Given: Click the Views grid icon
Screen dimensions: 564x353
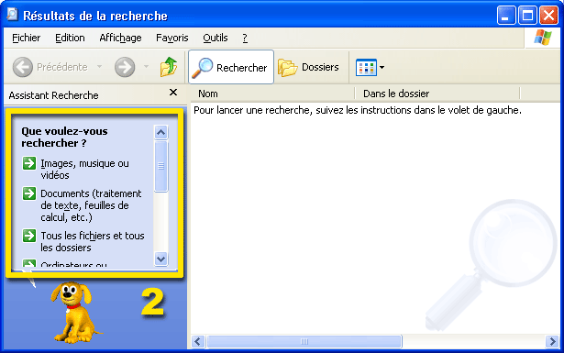Looking at the screenshot, I should pos(366,67).
